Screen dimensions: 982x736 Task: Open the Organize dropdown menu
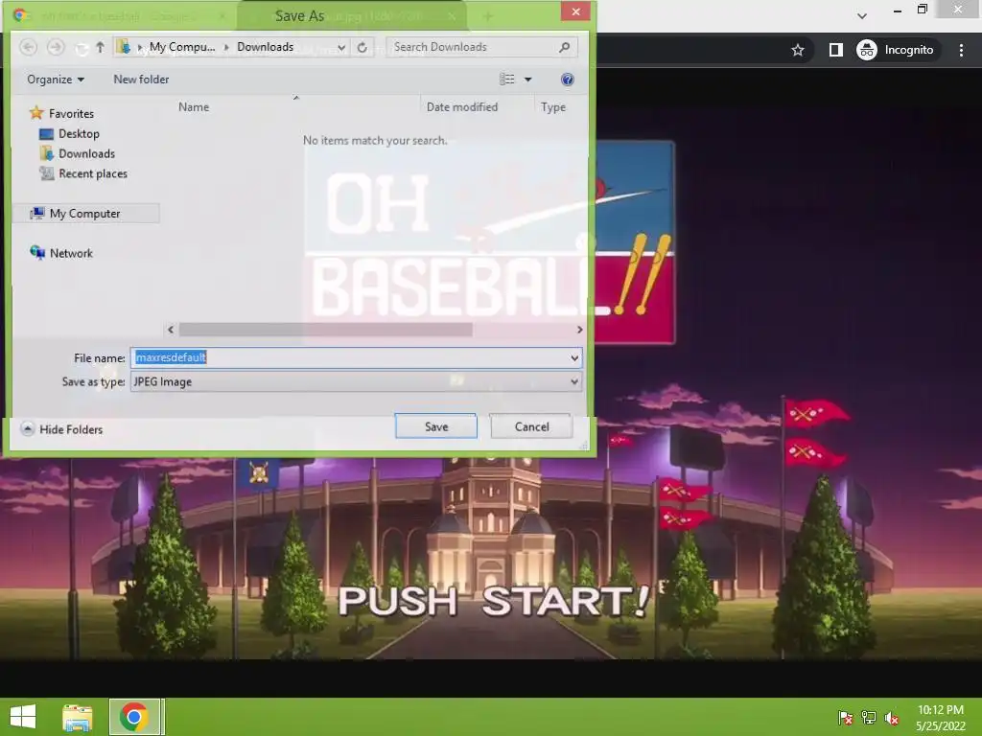[55, 80]
